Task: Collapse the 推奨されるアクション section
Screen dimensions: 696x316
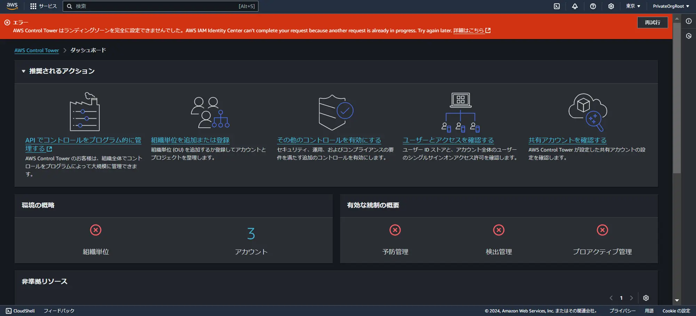Action: tap(24, 71)
